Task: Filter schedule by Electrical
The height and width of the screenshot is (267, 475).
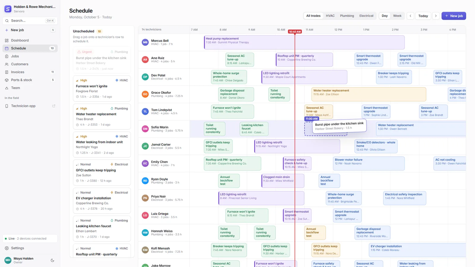Action: pos(366,16)
